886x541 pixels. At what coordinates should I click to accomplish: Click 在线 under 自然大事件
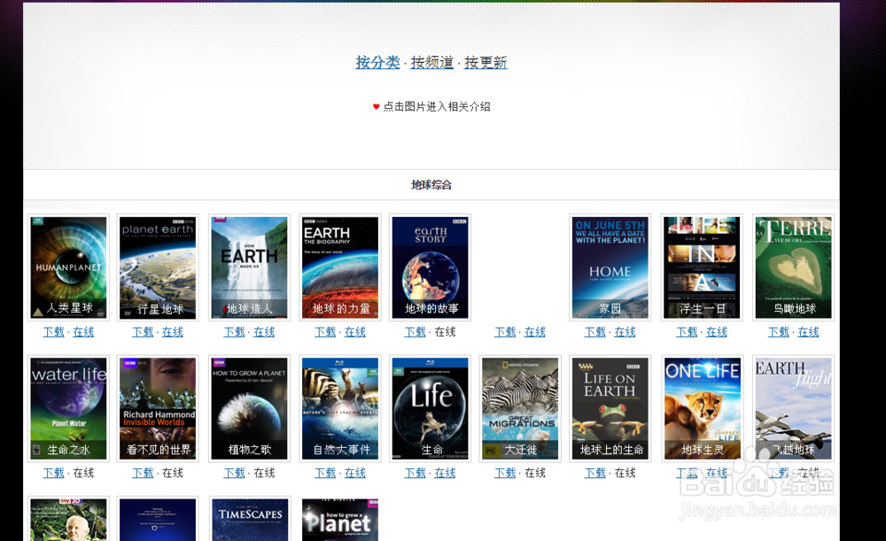tap(355, 473)
